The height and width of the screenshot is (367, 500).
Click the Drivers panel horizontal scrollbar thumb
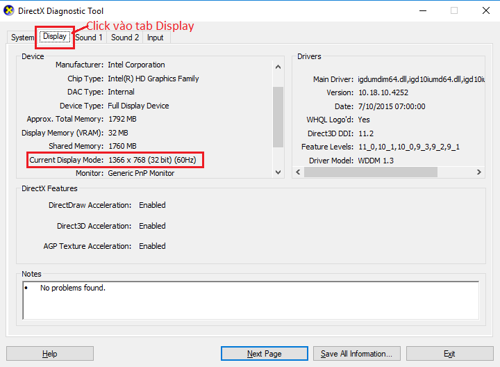pyautogui.click(x=371, y=172)
